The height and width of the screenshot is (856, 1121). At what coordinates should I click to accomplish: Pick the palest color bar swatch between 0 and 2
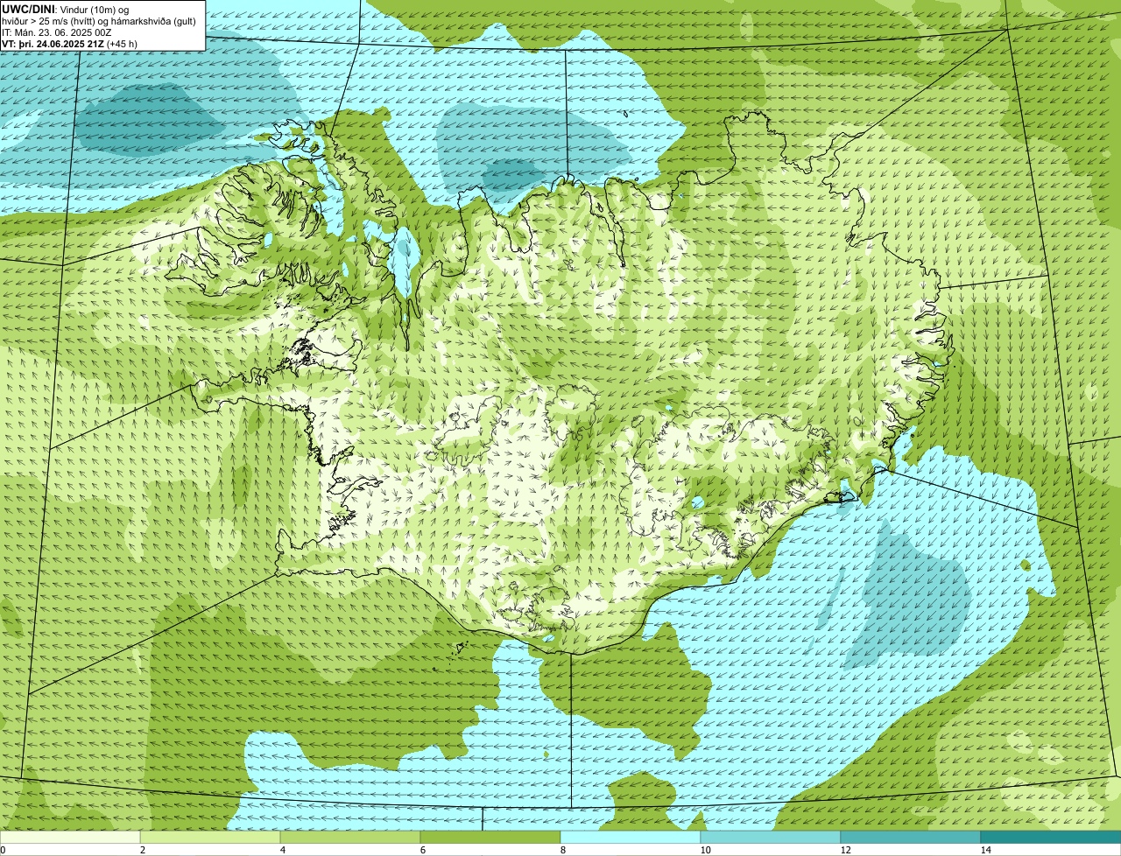point(70,837)
